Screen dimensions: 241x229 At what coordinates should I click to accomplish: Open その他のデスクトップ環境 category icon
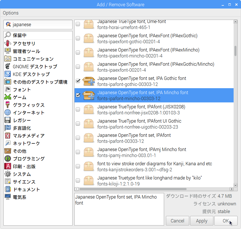point(8,82)
